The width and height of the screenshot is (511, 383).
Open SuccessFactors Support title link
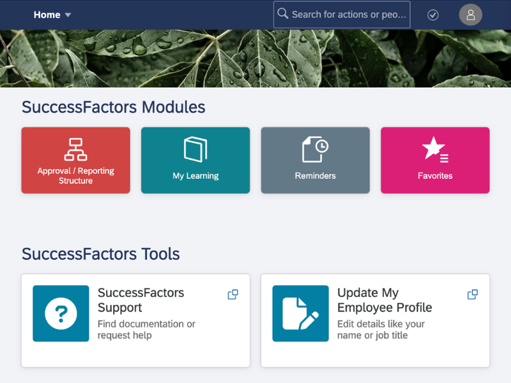[141, 300]
